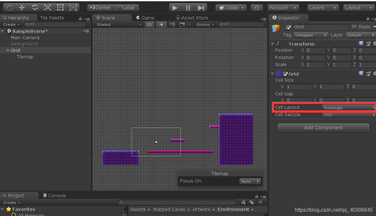Open the Project Create dropdown
The width and height of the screenshot is (376, 216).
tap(12, 203)
